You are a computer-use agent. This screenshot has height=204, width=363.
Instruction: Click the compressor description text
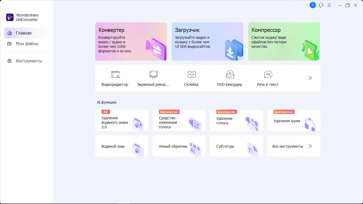269,42
